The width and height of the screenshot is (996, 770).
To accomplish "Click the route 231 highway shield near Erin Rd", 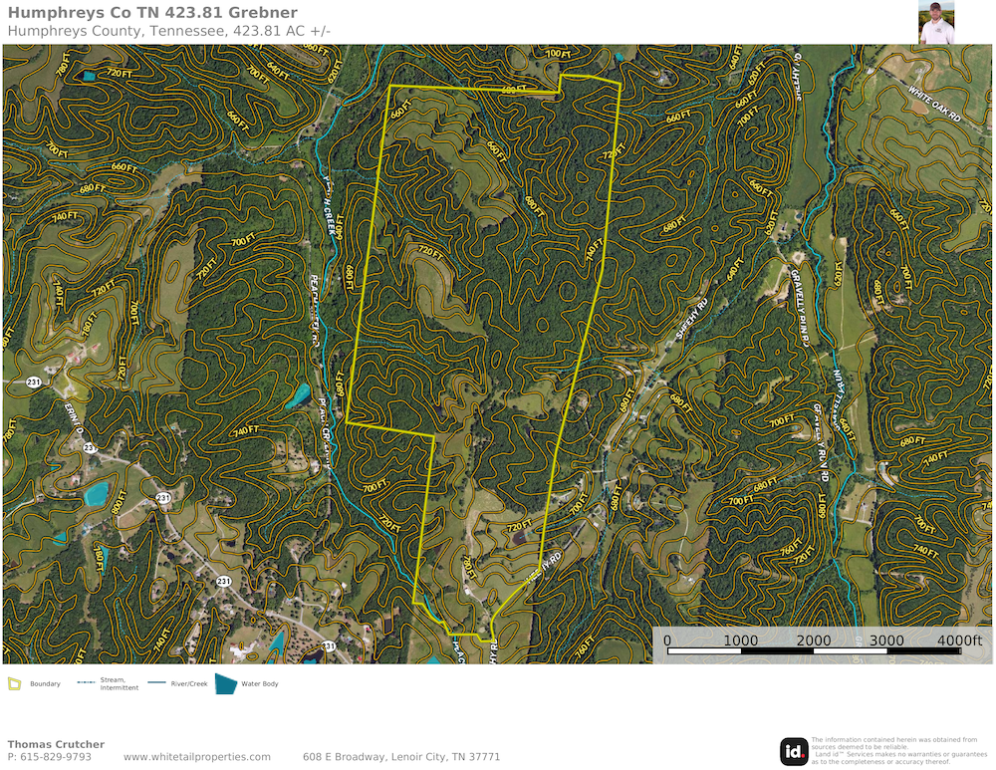I will coord(89,448).
